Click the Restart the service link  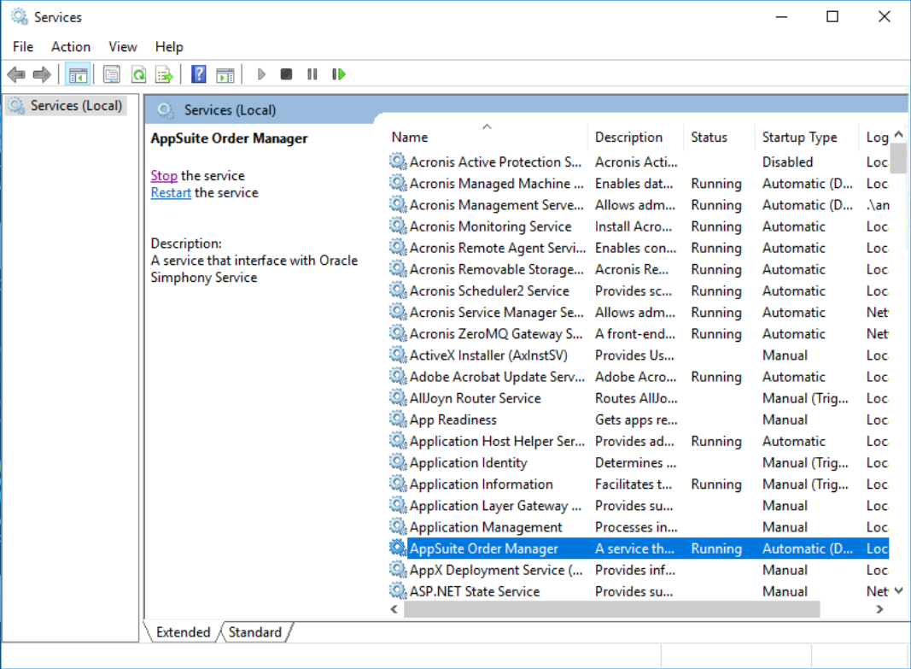[x=171, y=192]
